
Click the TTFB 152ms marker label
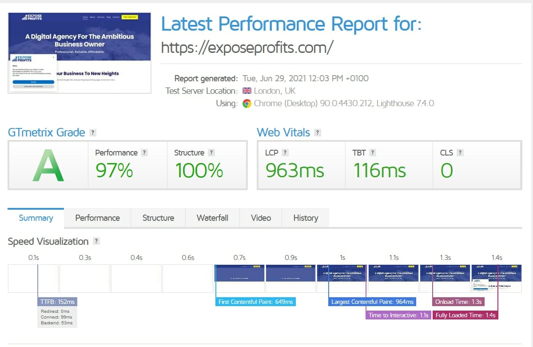57,302
